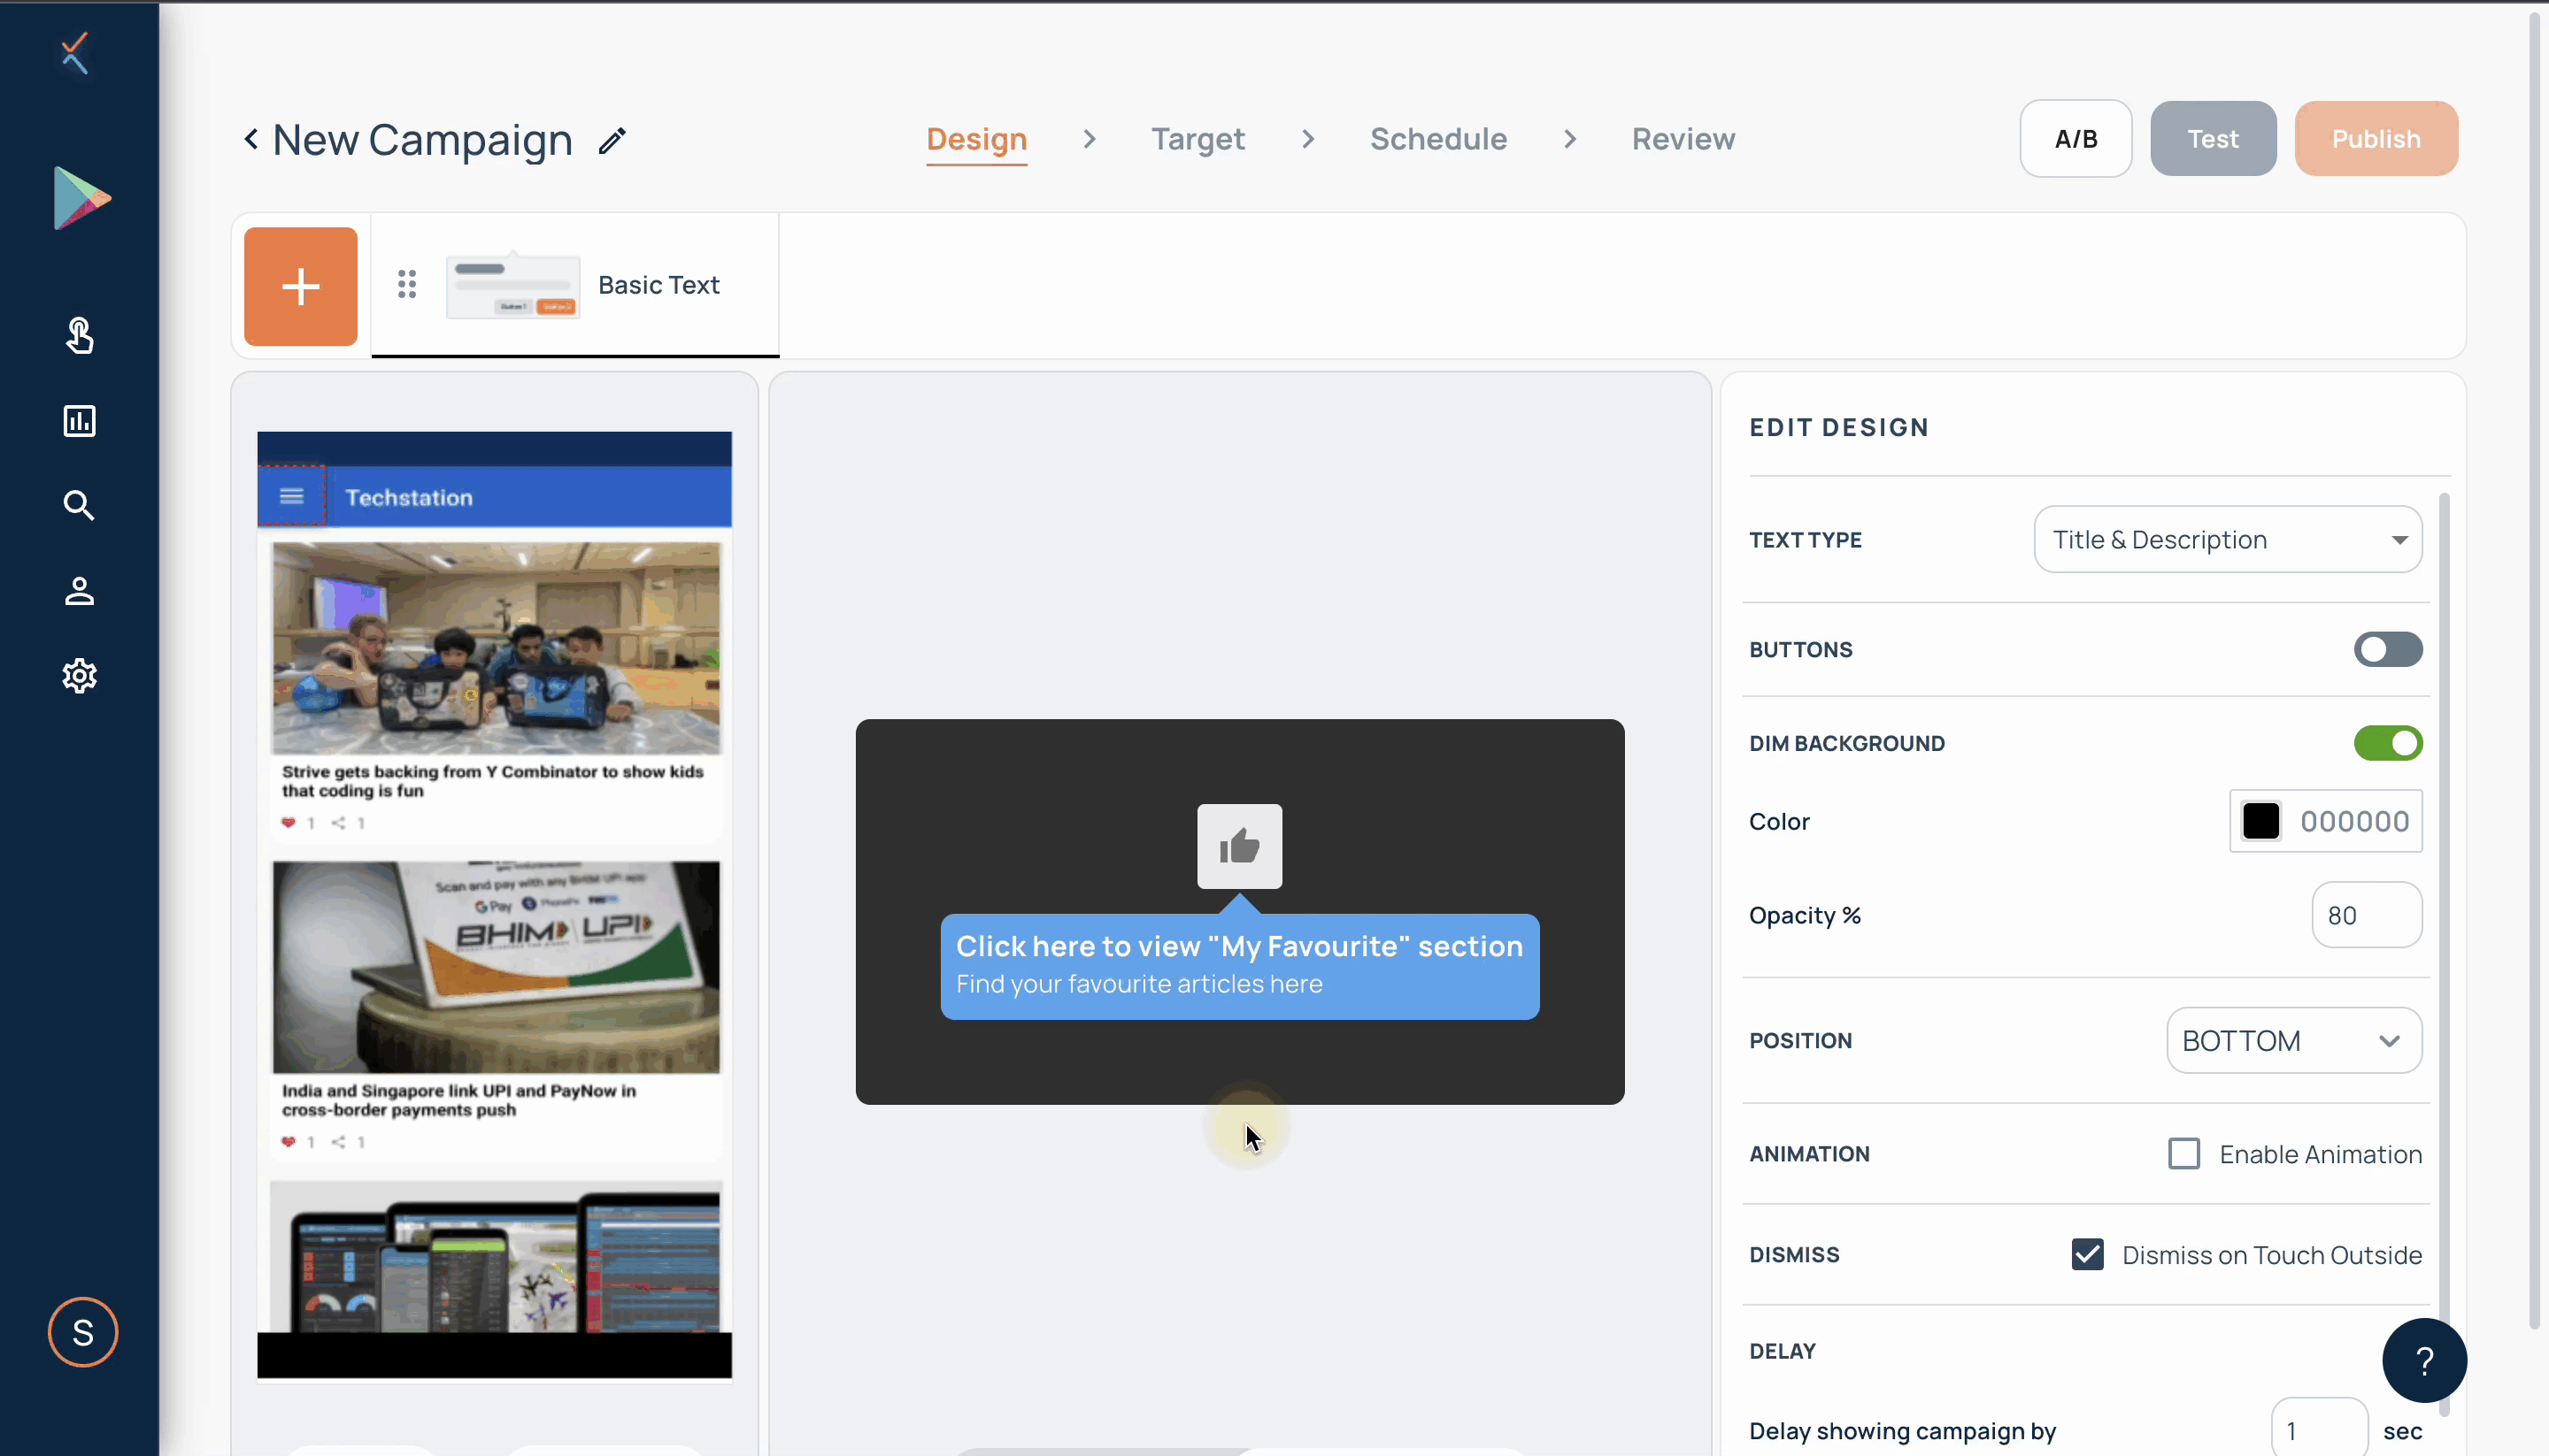Click the A/B button

2075,139
